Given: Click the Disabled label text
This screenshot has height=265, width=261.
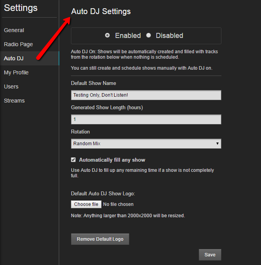Looking at the screenshot, I should (x=169, y=36).
